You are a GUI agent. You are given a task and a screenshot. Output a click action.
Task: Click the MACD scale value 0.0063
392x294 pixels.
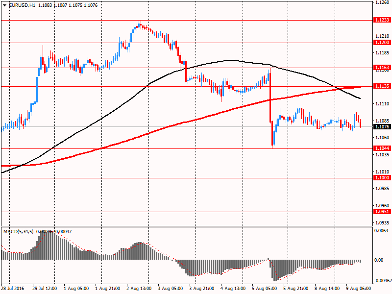[x=381, y=230]
